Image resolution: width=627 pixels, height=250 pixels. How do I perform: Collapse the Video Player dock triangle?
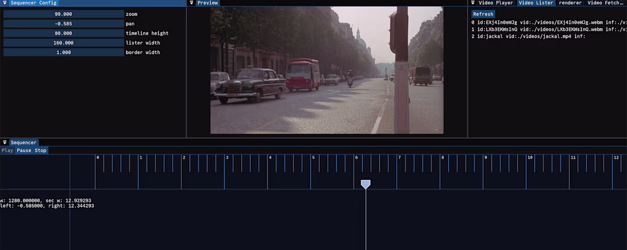[x=473, y=3]
